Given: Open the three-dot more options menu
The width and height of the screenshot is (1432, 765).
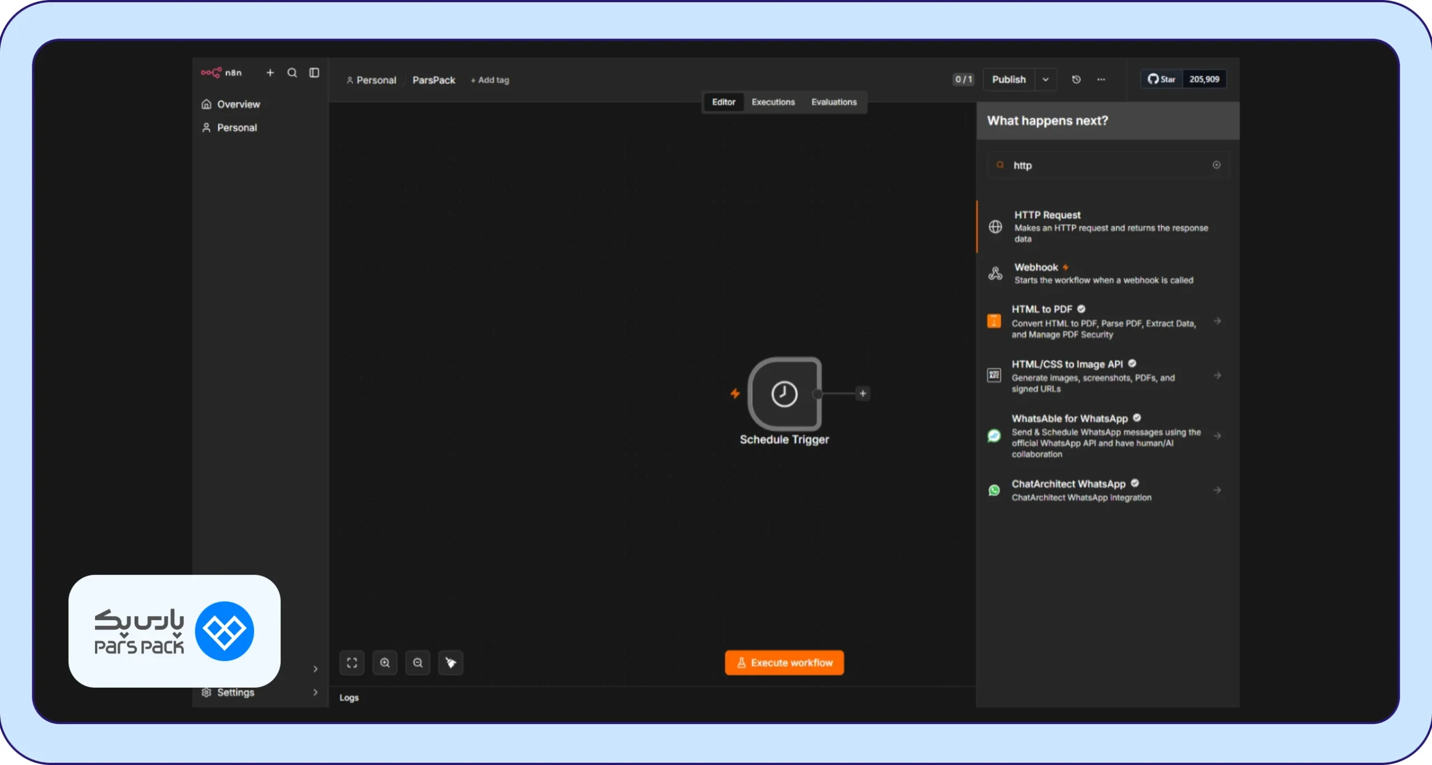Looking at the screenshot, I should [1101, 79].
